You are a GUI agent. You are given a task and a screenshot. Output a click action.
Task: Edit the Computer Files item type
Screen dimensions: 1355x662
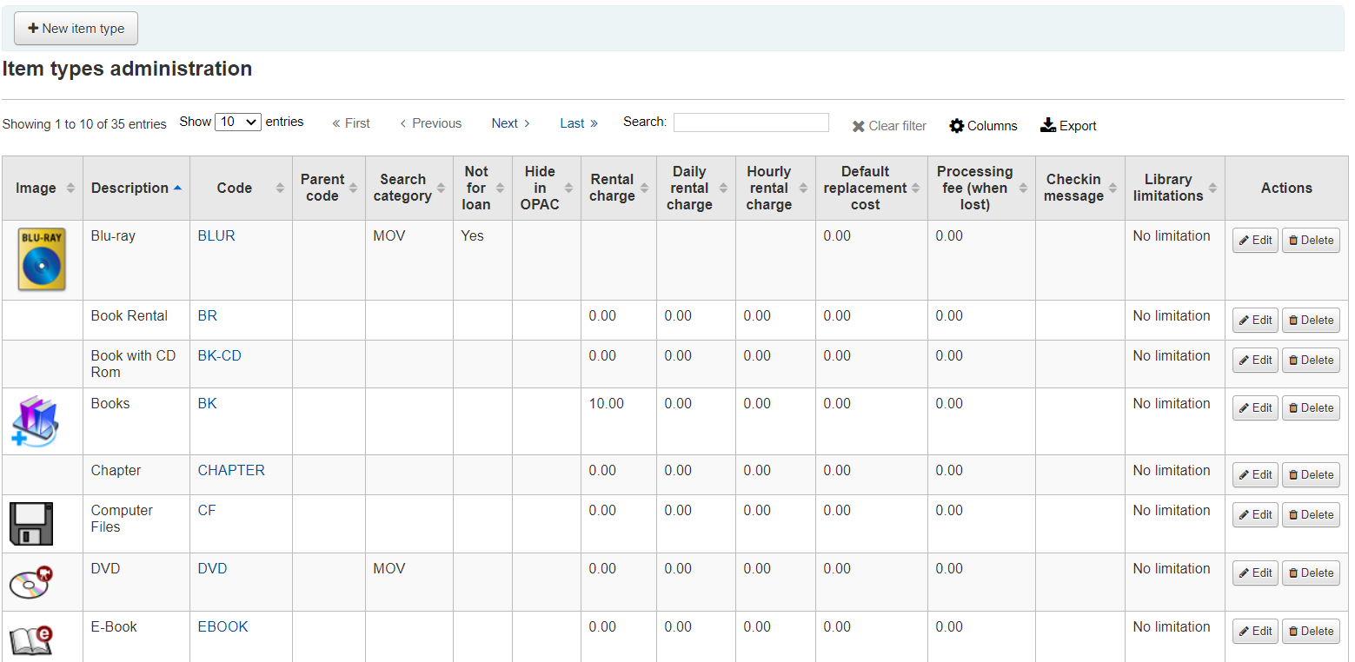pyautogui.click(x=1255, y=515)
